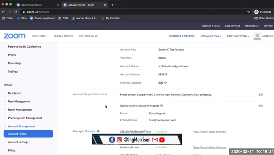Open Recordings in sidebar
Viewport: 274px width, 155px height.
click(15, 63)
